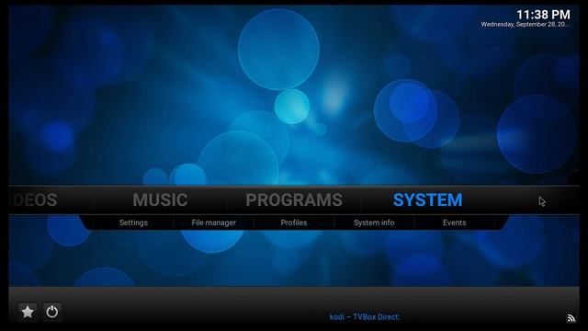The height and width of the screenshot is (331, 588).
Task: Click the RSS feed icon
Action: [571, 318]
